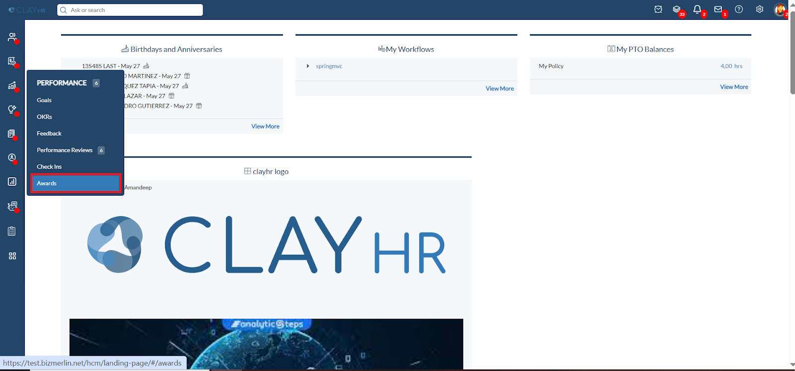Click the My Policy row label
The image size is (795, 371).
(x=551, y=66)
